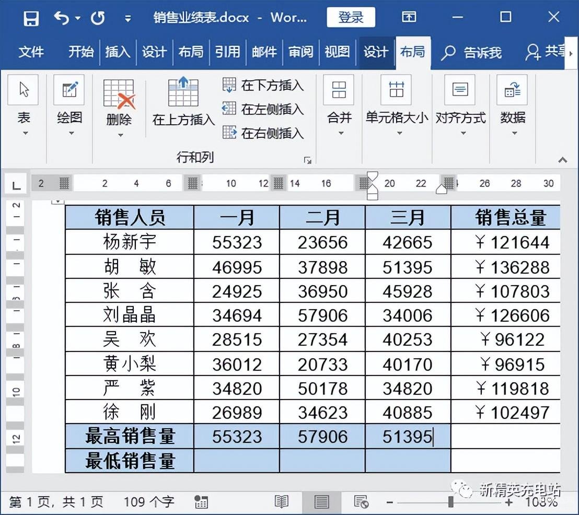Image resolution: width=579 pixels, height=515 pixels.
Task: Insert a column right with 在右侧插入
Action: coord(263,133)
